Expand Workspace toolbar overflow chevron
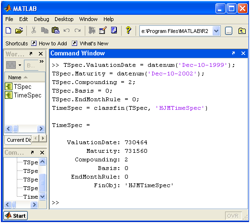 (x=42, y=62)
